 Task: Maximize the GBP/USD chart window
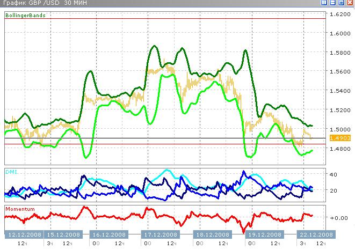(x=342, y=3)
